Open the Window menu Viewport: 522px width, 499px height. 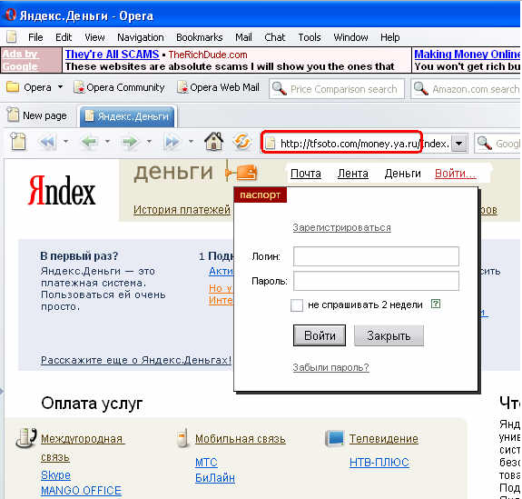351,37
